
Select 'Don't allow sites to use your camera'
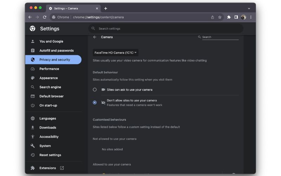95,102
